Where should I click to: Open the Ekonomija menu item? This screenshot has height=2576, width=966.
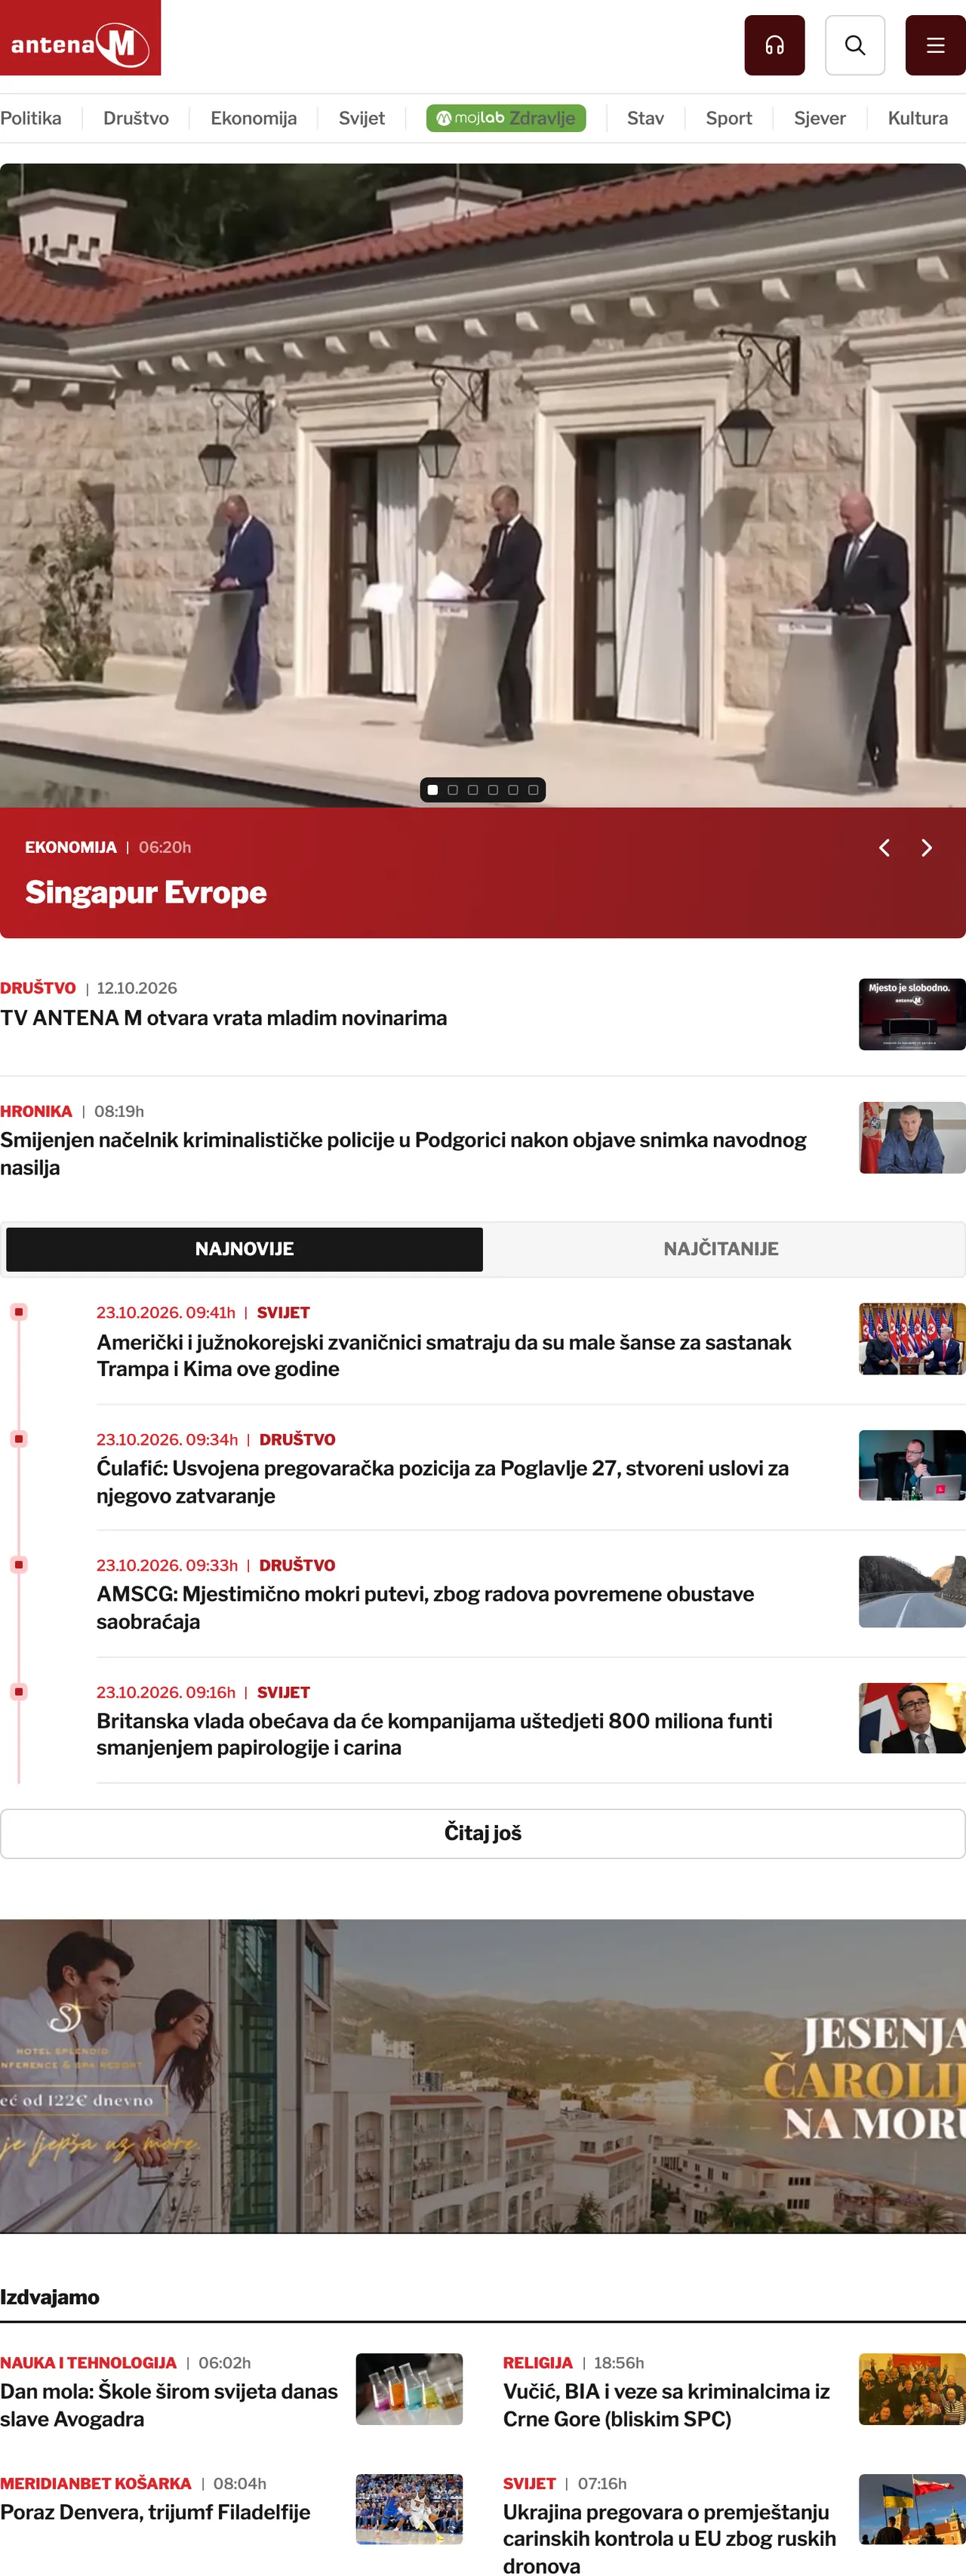(x=254, y=118)
